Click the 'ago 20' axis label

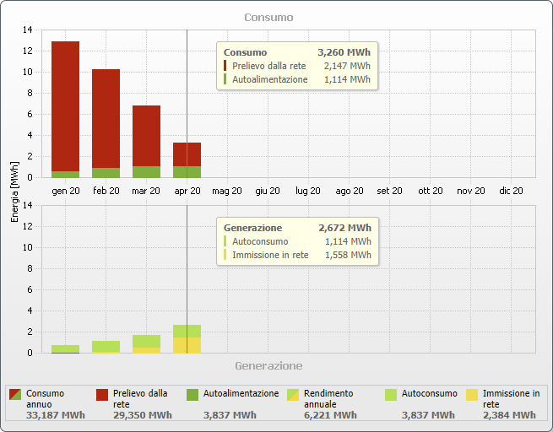click(350, 191)
